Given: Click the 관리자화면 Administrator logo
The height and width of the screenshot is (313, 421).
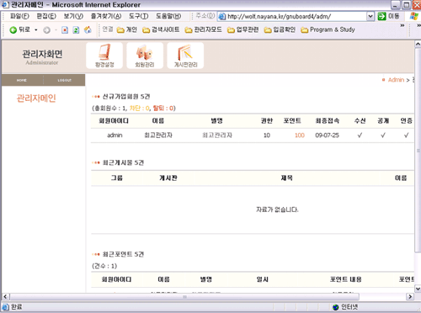Looking at the screenshot, I should click(x=42, y=56).
